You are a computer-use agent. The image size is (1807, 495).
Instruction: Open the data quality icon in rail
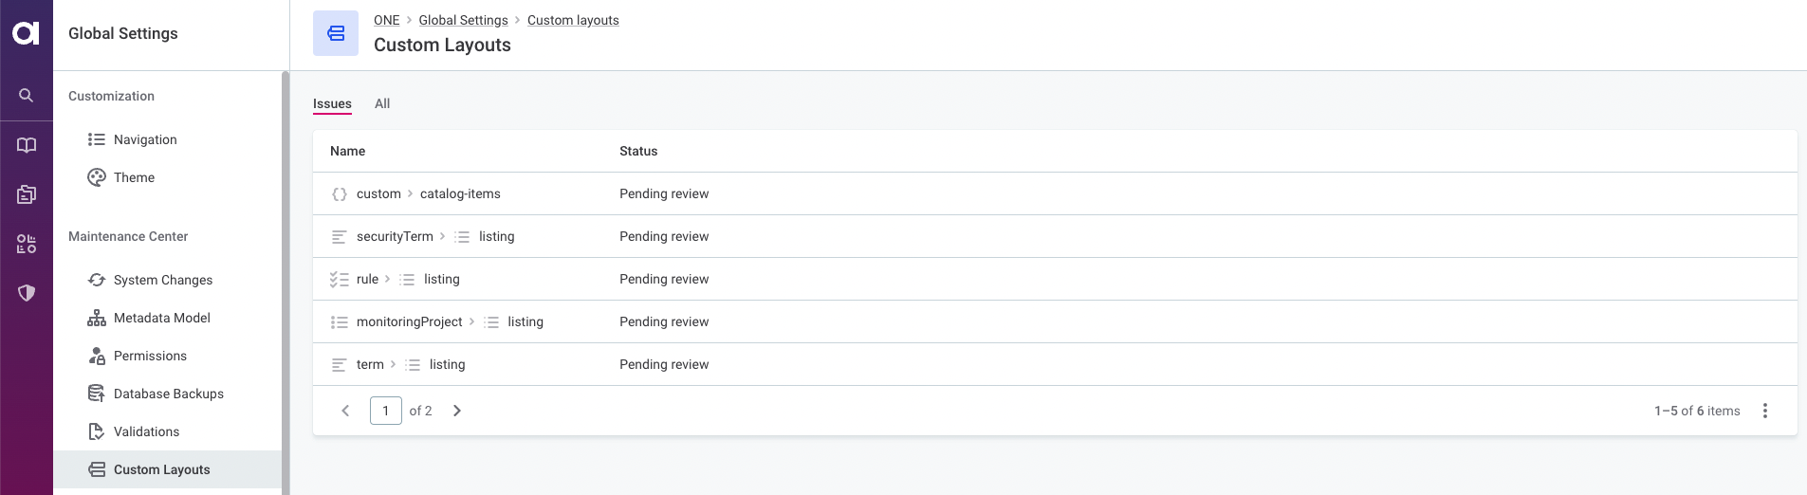(27, 244)
